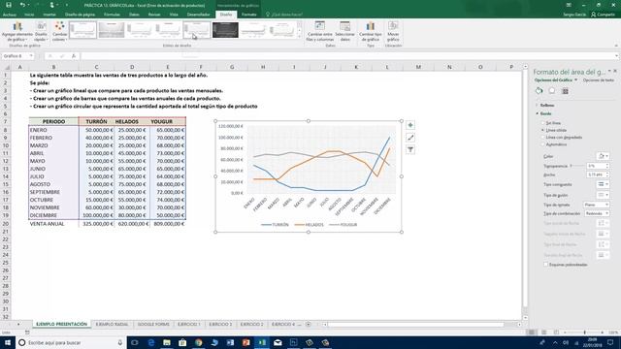Click Seleccionar datos
This screenshot has width=621, height=349.
click(x=345, y=32)
